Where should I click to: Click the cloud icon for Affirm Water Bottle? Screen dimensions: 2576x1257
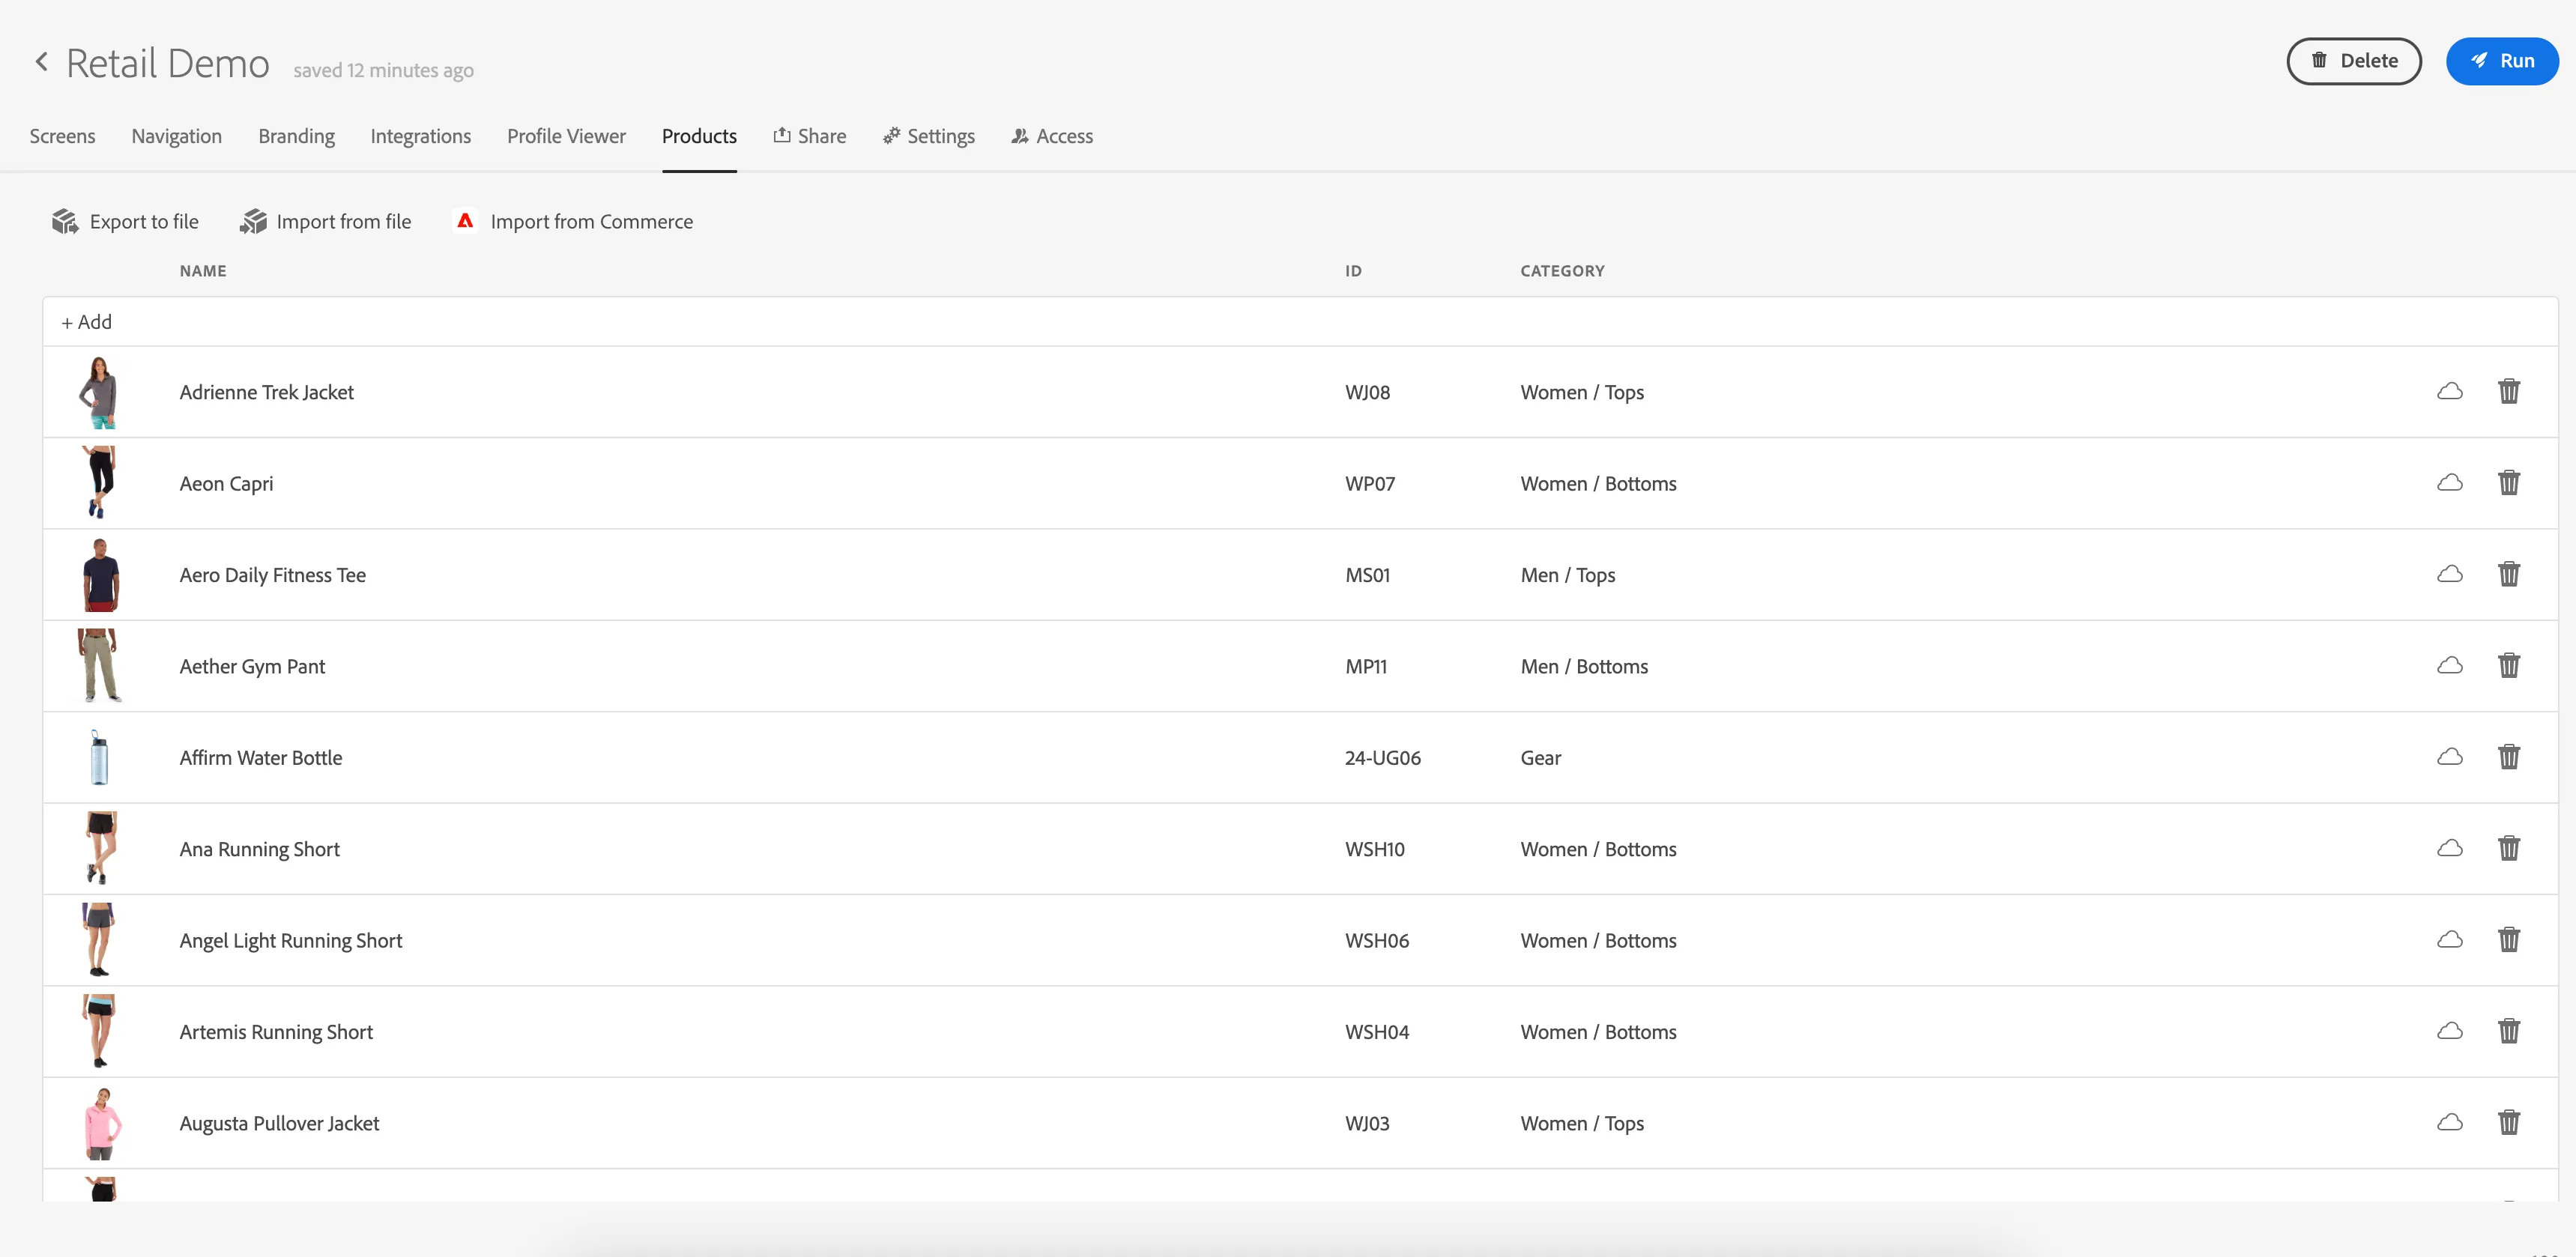tap(2450, 757)
